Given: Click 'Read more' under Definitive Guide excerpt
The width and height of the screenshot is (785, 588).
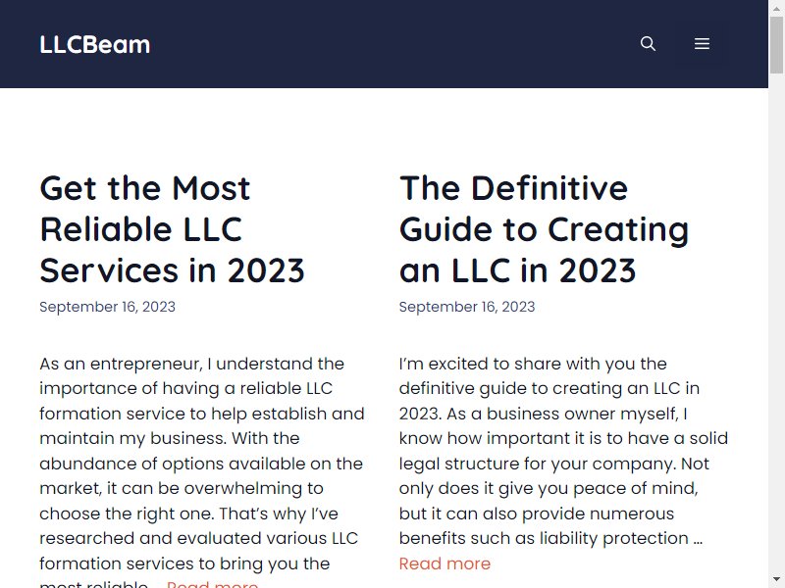Looking at the screenshot, I should point(445,563).
